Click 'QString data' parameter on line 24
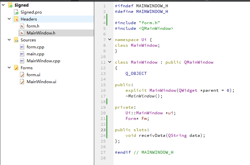250x165 pixels. pyautogui.click(x=184, y=136)
